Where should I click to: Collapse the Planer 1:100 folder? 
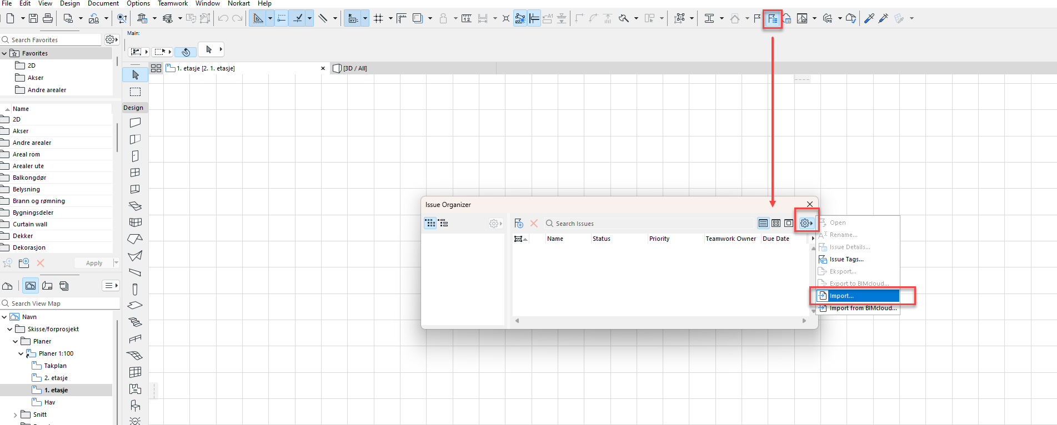(x=21, y=353)
